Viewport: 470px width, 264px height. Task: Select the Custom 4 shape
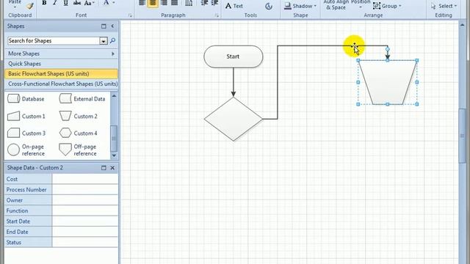pos(79,133)
